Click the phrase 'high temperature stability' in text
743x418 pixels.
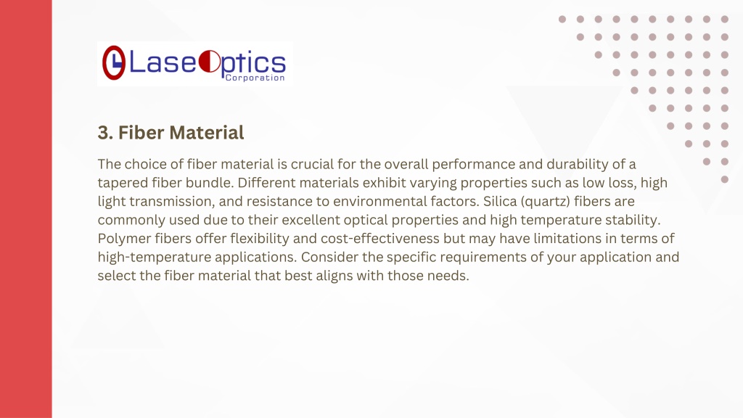pyautogui.click(x=575, y=220)
